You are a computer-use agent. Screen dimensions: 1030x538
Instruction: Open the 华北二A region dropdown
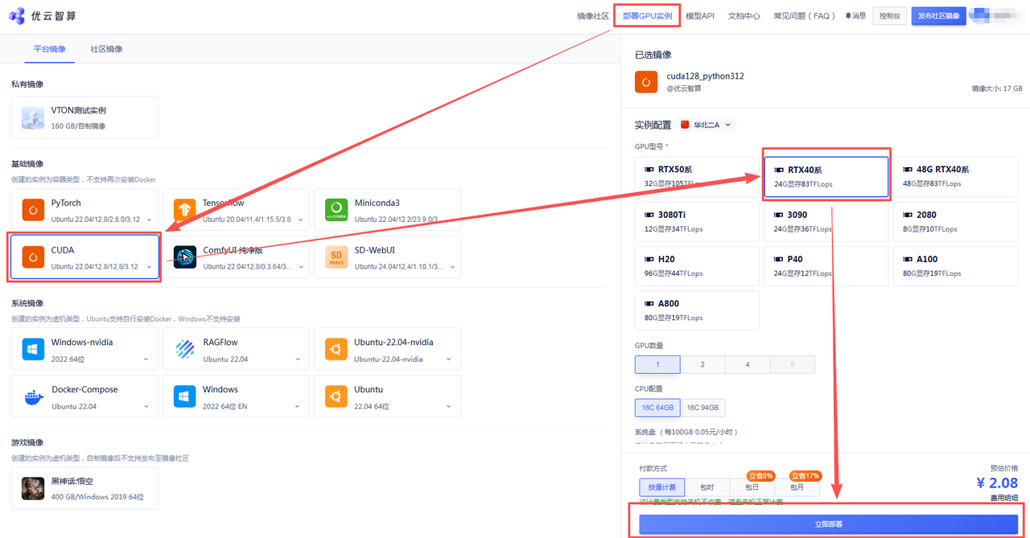[707, 125]
